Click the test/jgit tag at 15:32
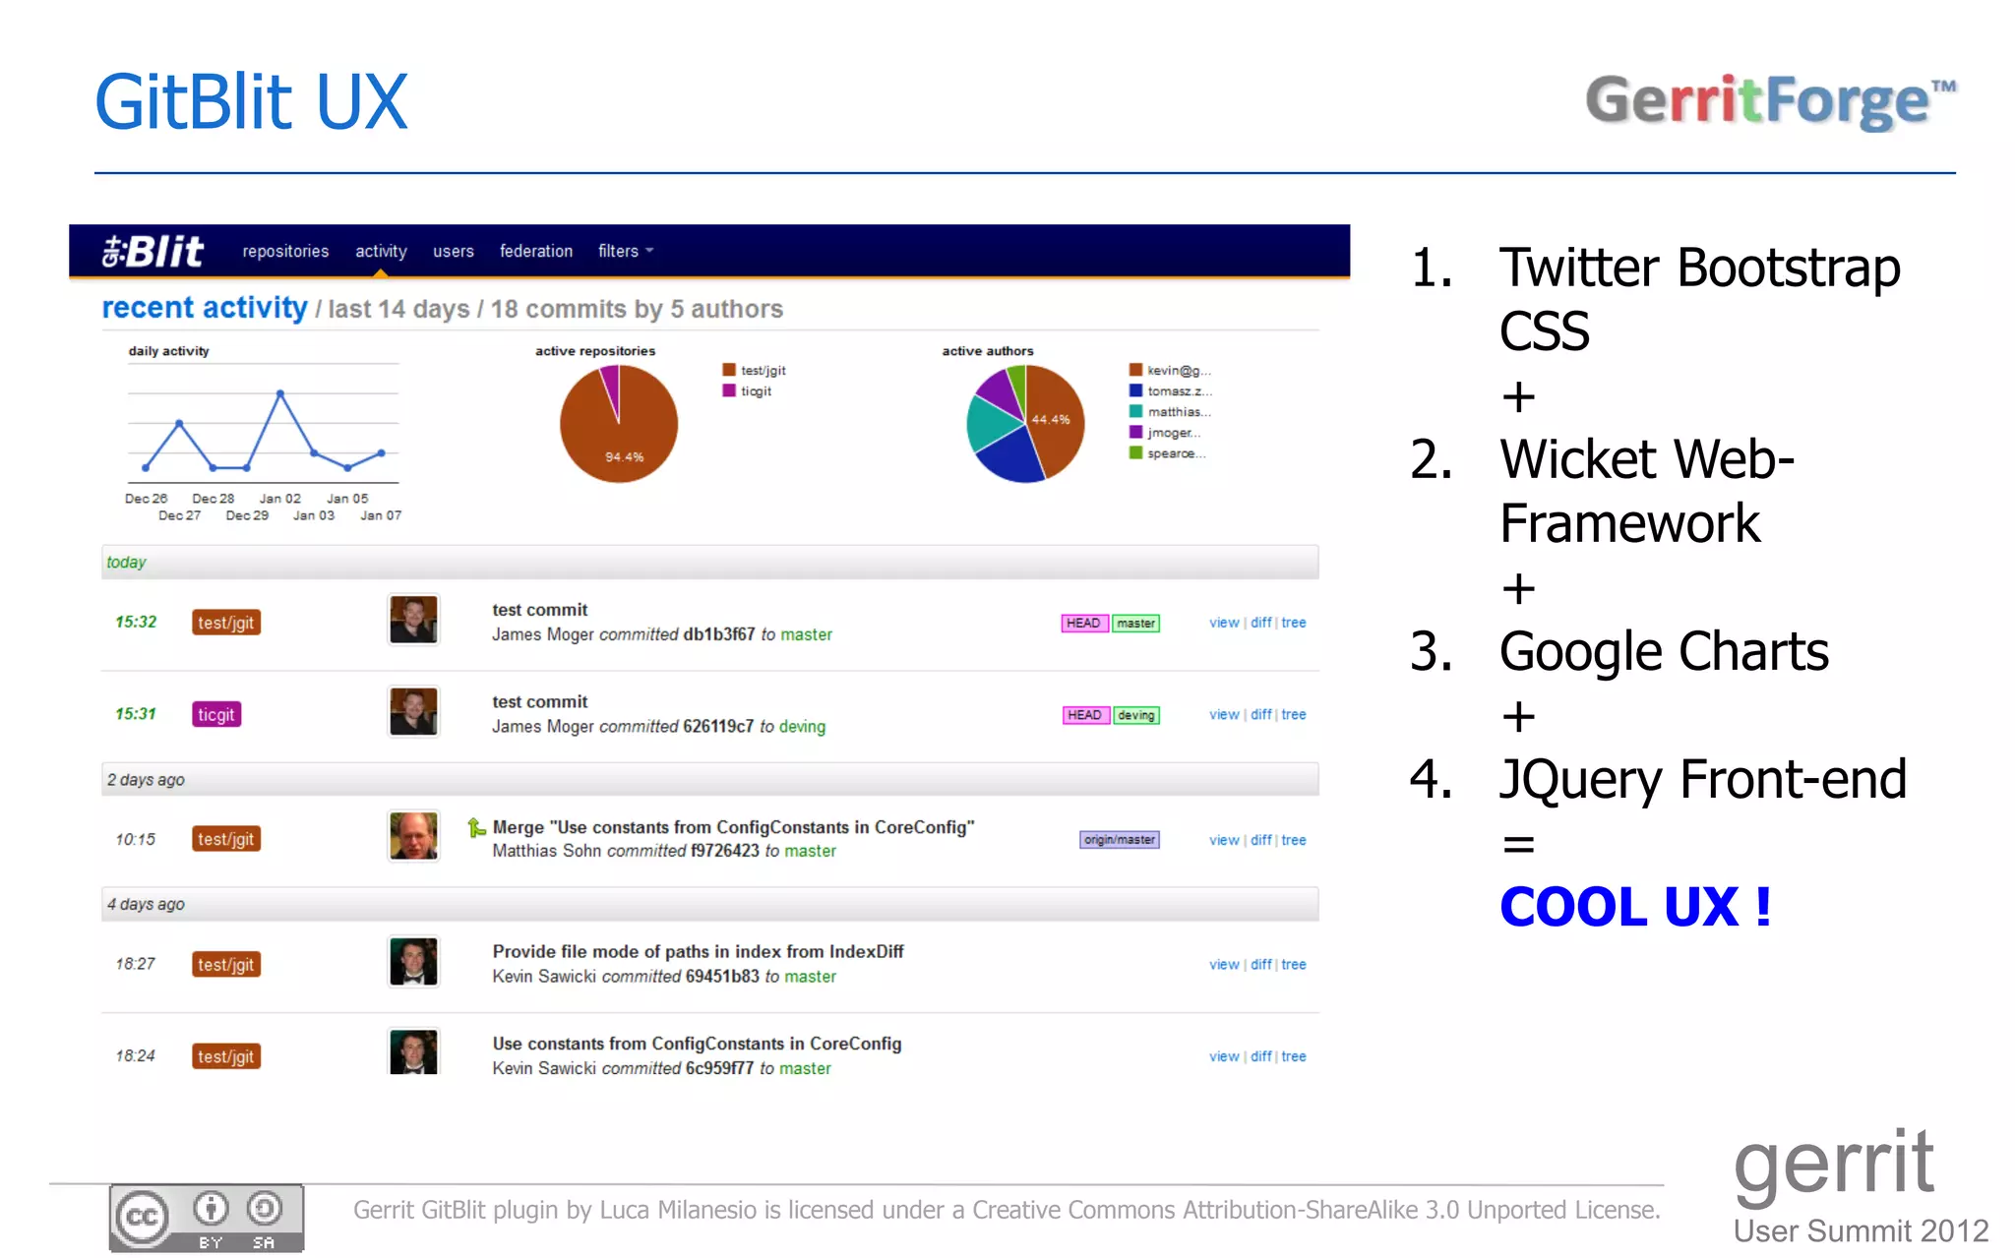This screenshot has width=2015, height=1258. [x=226, y=623]
